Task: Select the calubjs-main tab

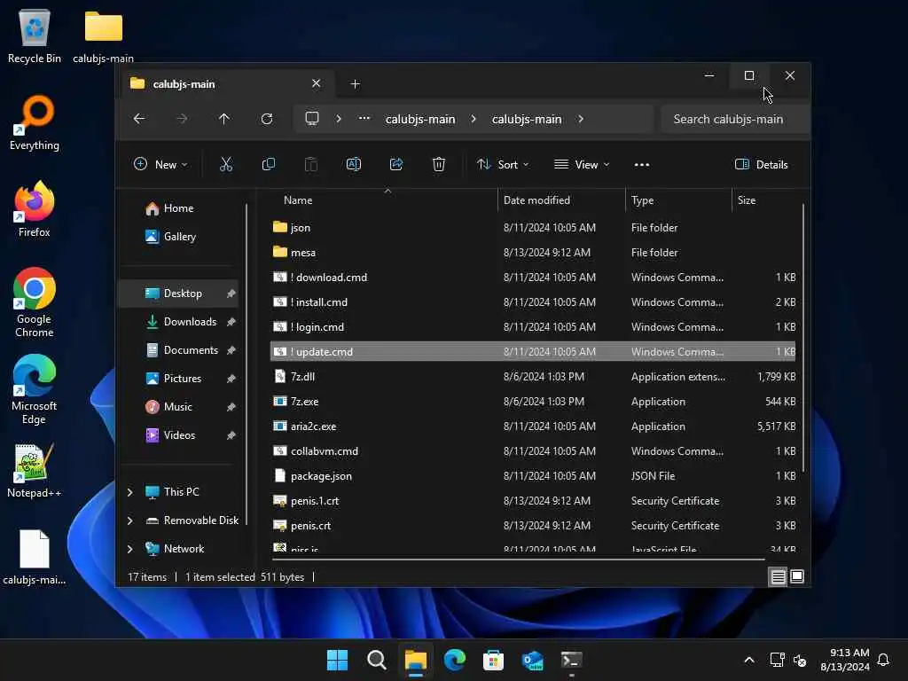Action: click(226, 84)
